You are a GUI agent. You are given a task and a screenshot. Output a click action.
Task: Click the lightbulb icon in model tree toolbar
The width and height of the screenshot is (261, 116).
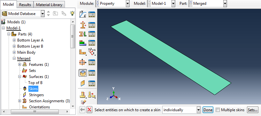pos(72,13)
